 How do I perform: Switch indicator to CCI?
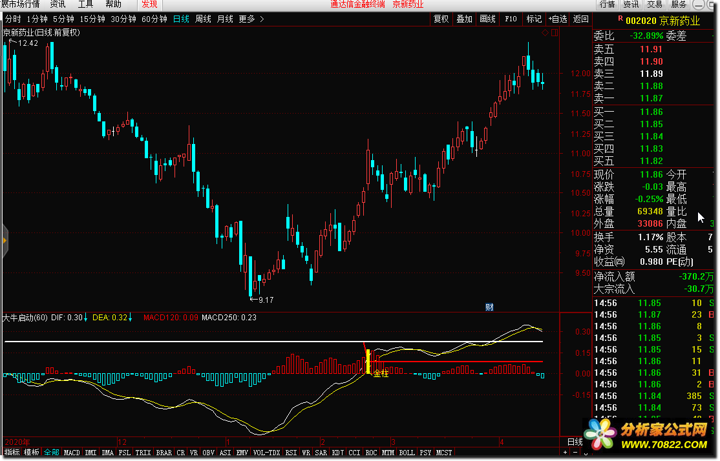pos(354,453)
